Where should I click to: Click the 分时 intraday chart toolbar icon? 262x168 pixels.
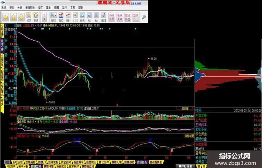coord(68,17)
